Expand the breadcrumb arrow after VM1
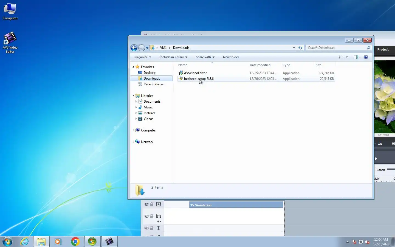 pyautogui.click(x=170, y=48)
